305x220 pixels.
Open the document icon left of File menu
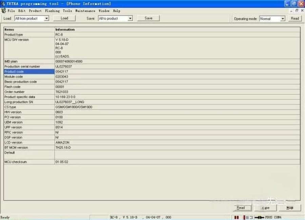[x=3, y=11]
